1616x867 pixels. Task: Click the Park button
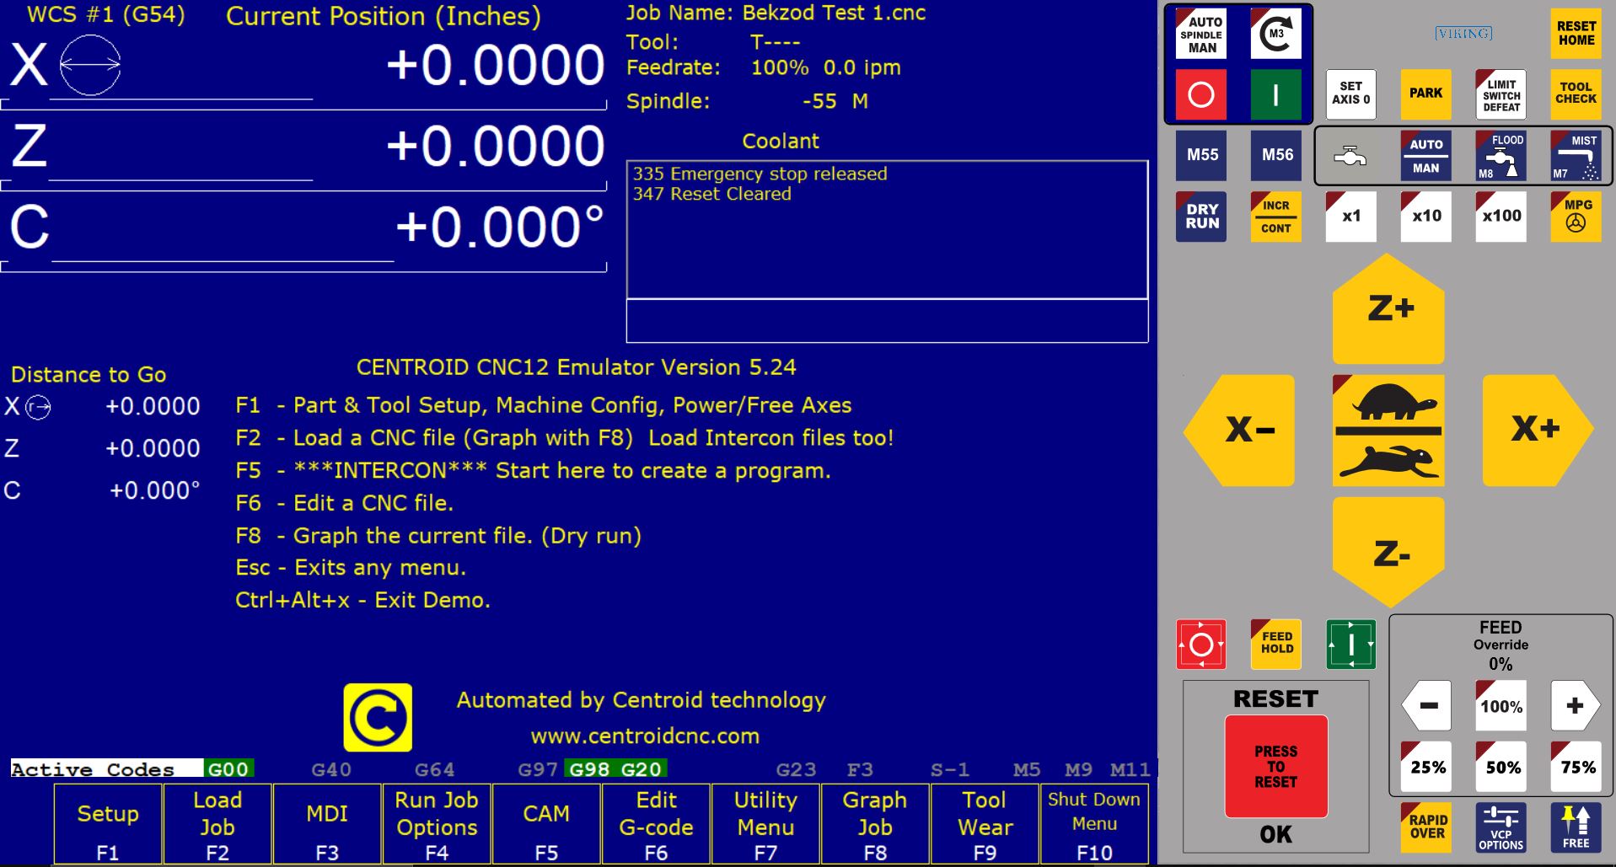(1425, 94)
